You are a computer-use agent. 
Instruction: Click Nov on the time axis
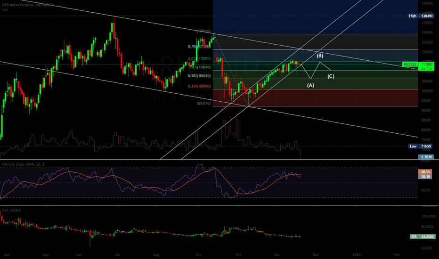[x=277, y=255]
